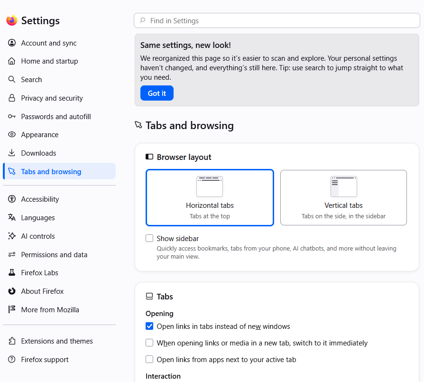Click the 'Tabs at the top' description
The width and height of the screenshot is (424, 382).
(210, 216)
